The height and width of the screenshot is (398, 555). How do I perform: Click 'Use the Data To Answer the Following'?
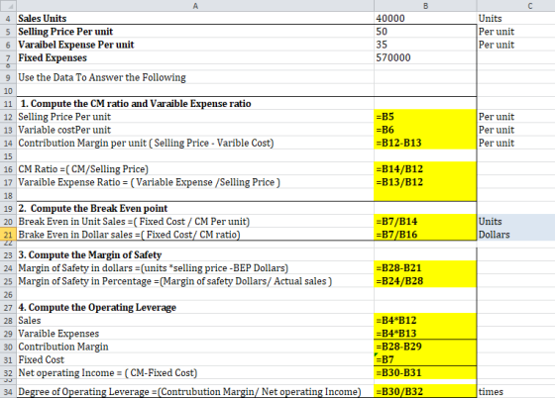195,77
